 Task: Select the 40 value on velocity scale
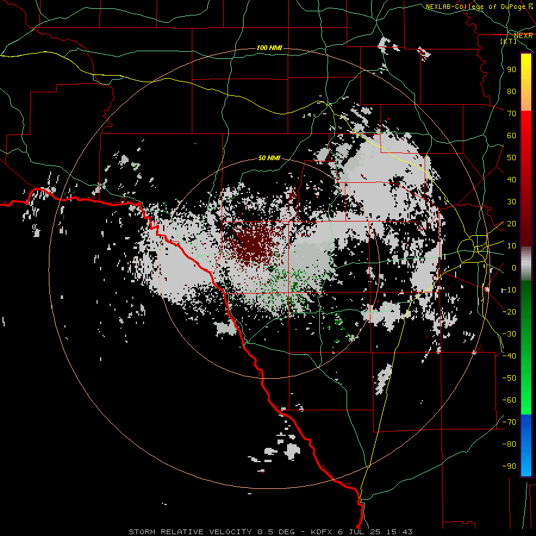click(512, 179)
